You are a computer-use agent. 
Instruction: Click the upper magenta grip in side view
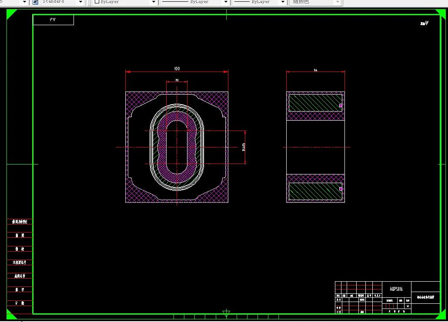[341, 105]
